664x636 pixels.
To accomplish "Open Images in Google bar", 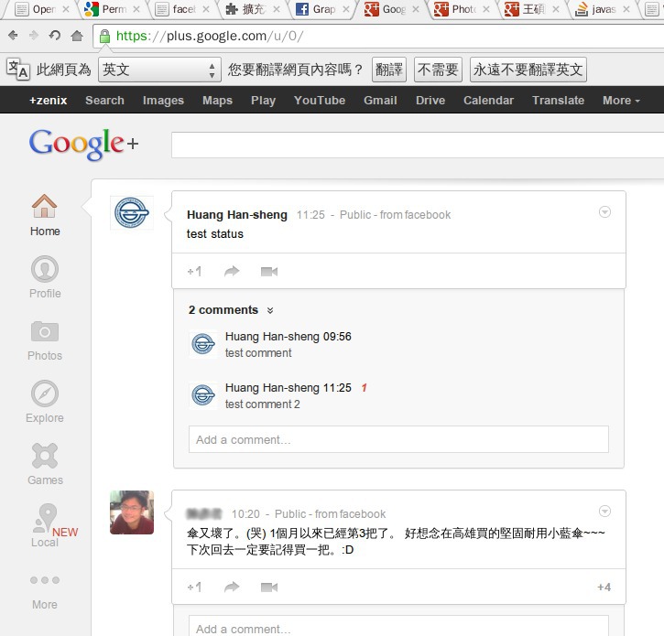I will click(x=163, y=101).
